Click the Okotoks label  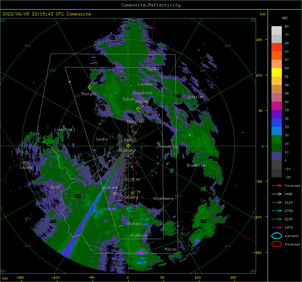(x=134, y=224)
